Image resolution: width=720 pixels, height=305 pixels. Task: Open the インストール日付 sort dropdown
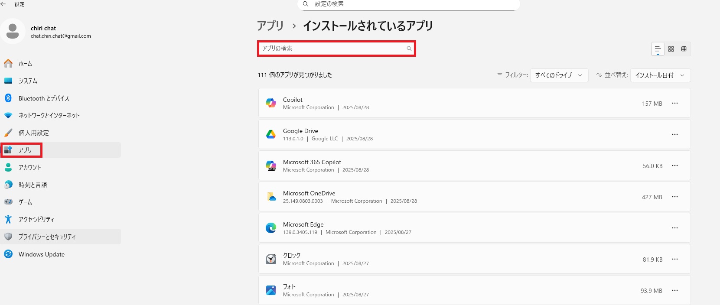[660, 75]
